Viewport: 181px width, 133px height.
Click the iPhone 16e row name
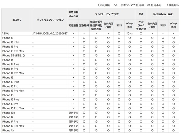[x=8, y=113]
